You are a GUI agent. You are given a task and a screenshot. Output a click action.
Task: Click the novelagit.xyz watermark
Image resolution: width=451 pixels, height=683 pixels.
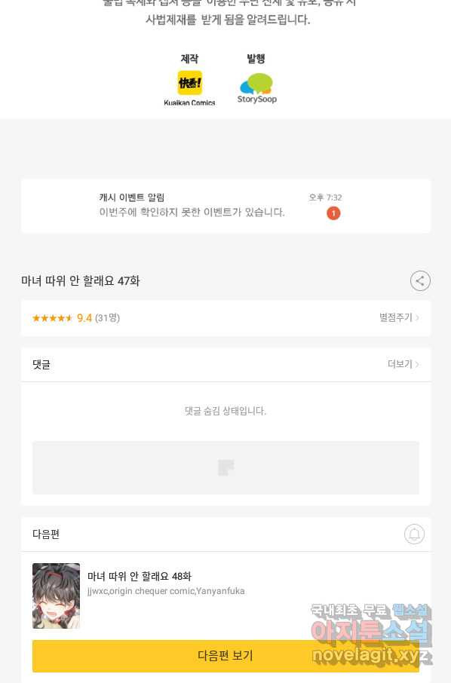(x=370, y=656)
